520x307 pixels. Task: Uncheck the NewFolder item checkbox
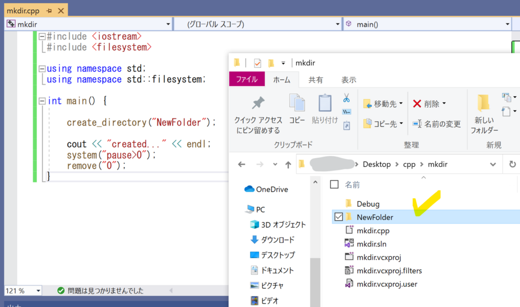click(339, 217)
